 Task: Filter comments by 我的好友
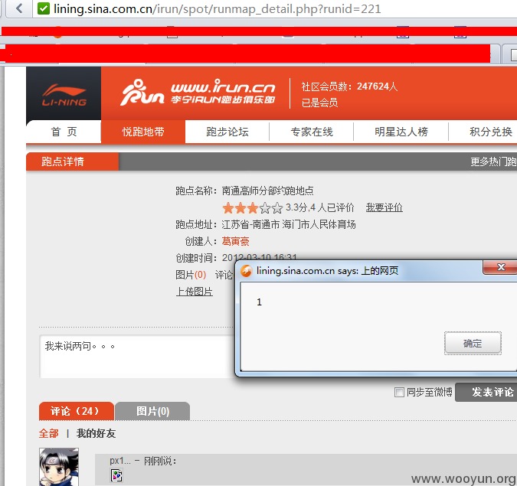[x=96, y=433]
